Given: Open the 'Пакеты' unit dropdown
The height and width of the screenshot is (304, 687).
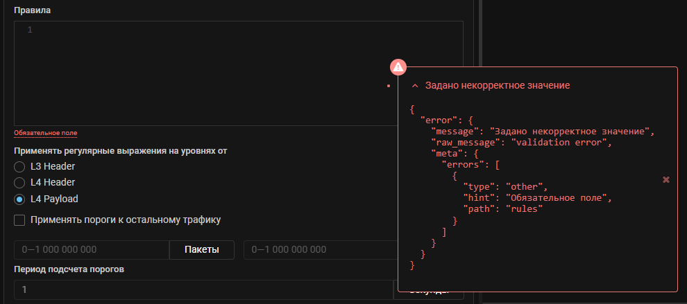Looking at the screenshot, I should point(202,249).
